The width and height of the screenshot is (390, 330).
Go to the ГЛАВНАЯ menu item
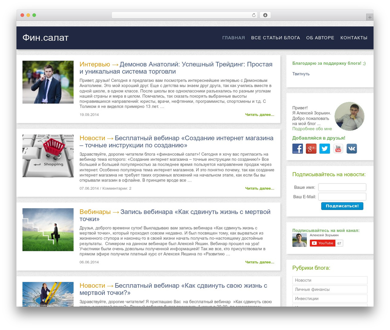click(x=233, y=38)
